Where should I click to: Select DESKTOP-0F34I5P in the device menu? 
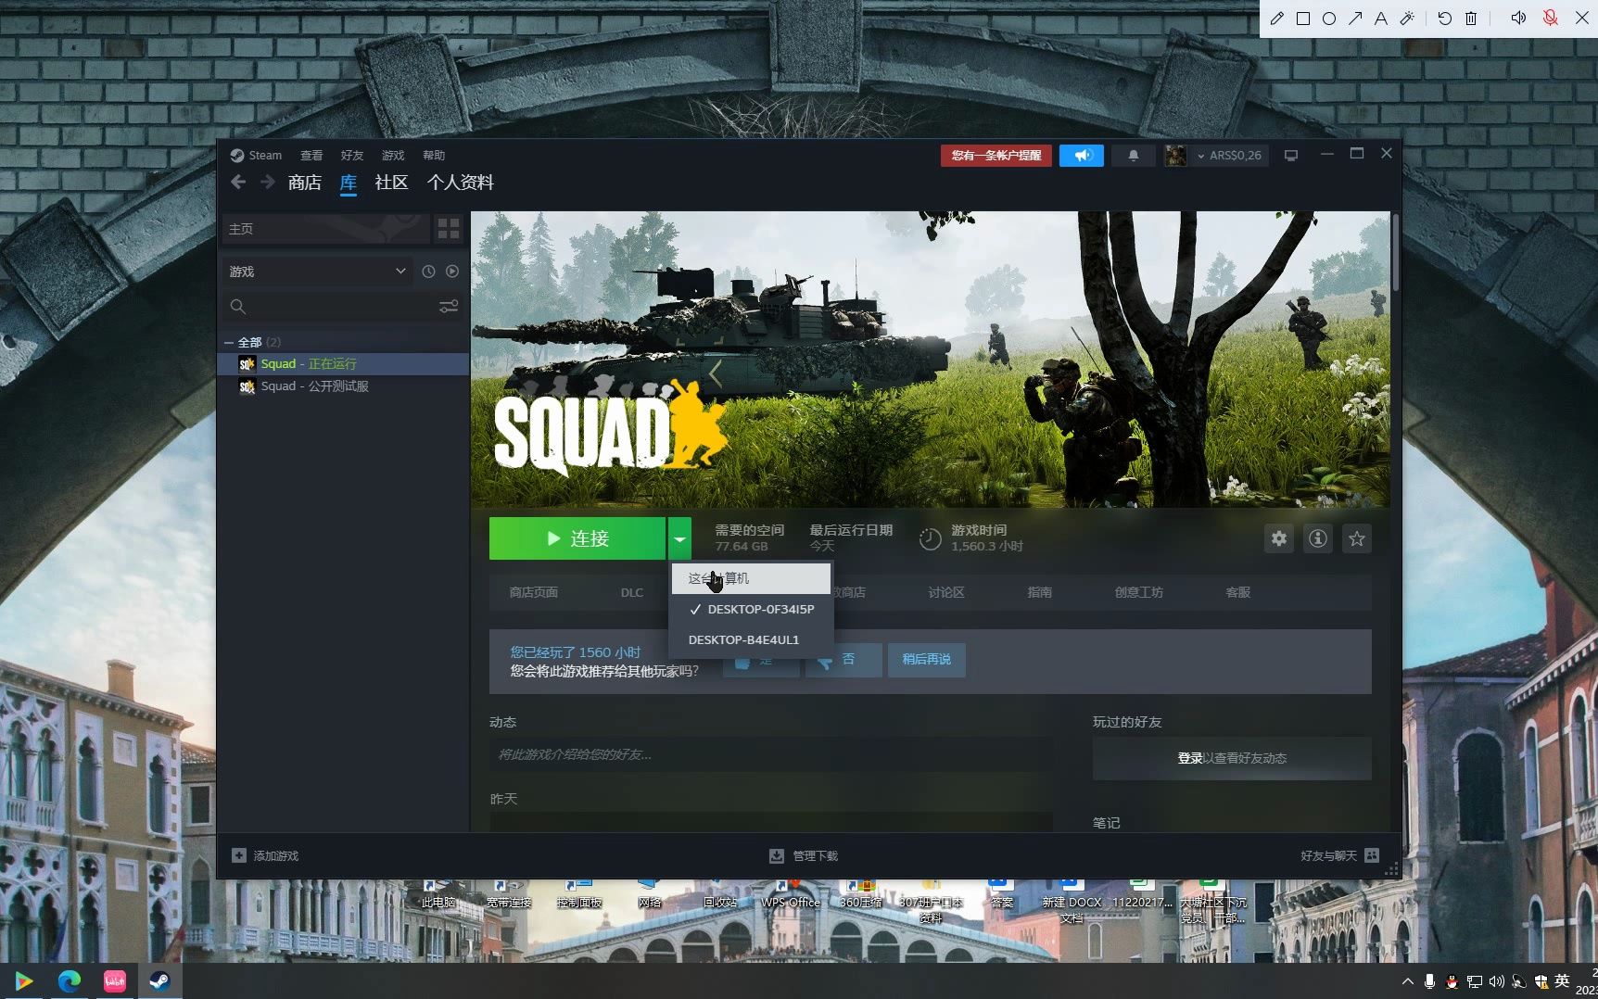tap(751, 609)
